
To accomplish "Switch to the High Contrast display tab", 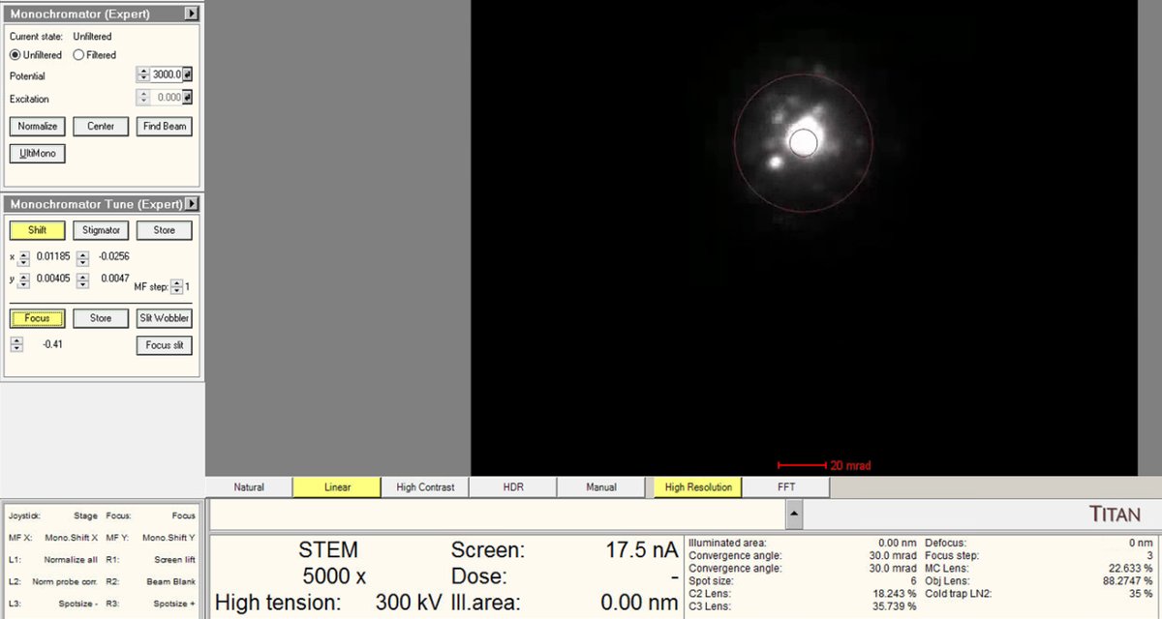I will point(425,487).
